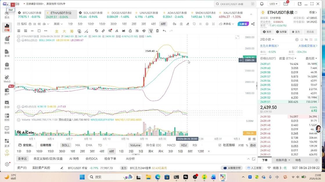Open 数量 (ETH) unit dropdown
This screenshot has height=182, width=325.
pos(288,58)
